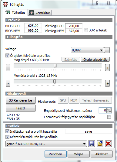Toggle Készenléti mód után helyreállítás checkbox
Viewport: 117px width, 162px height.
[7, 137]
